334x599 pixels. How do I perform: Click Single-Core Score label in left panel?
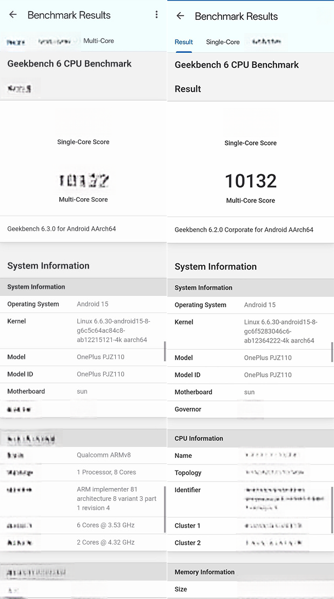click(83, 142)
